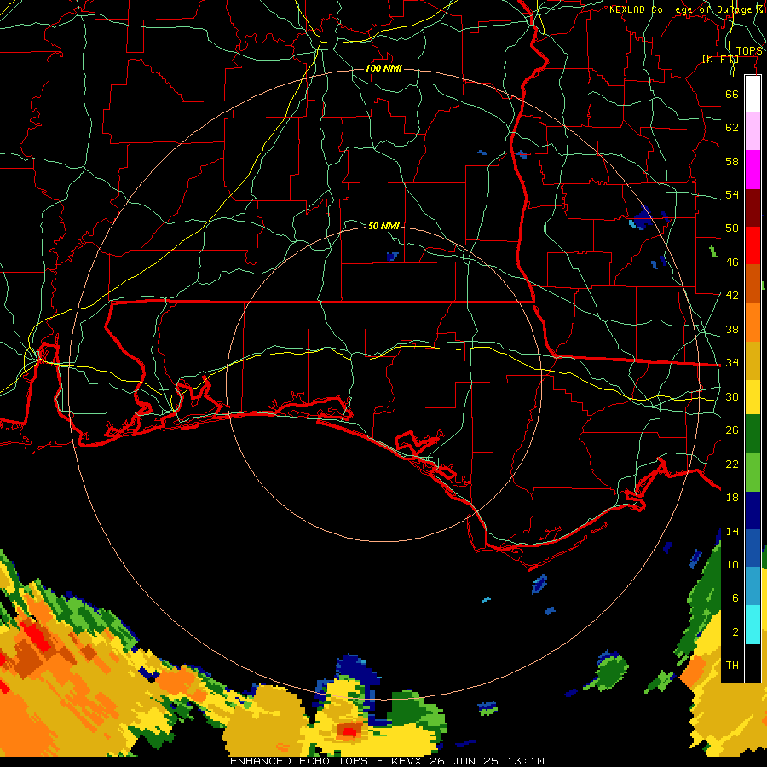Click the legend value 22
This screenshot has width=767, height=767.
point(732,464)
